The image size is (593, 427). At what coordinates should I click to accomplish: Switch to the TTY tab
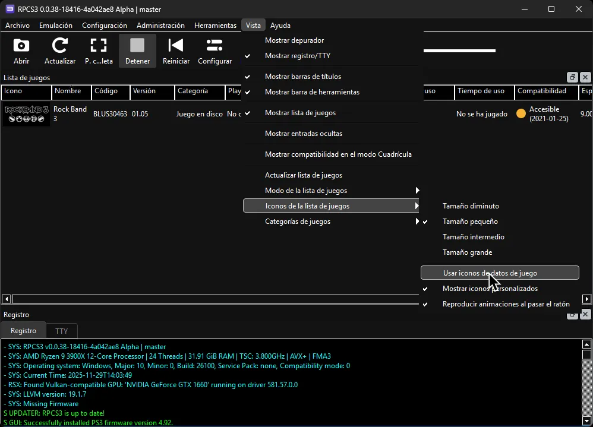[62, 330]
